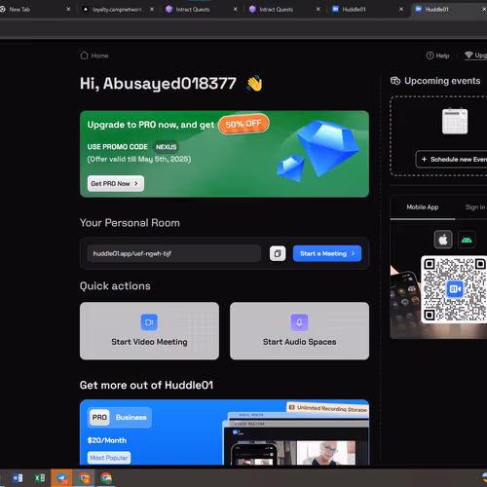This screenshot has height=487, width=487.
Task: Copy the personal room link icon
Action: (x=278, y=253)
